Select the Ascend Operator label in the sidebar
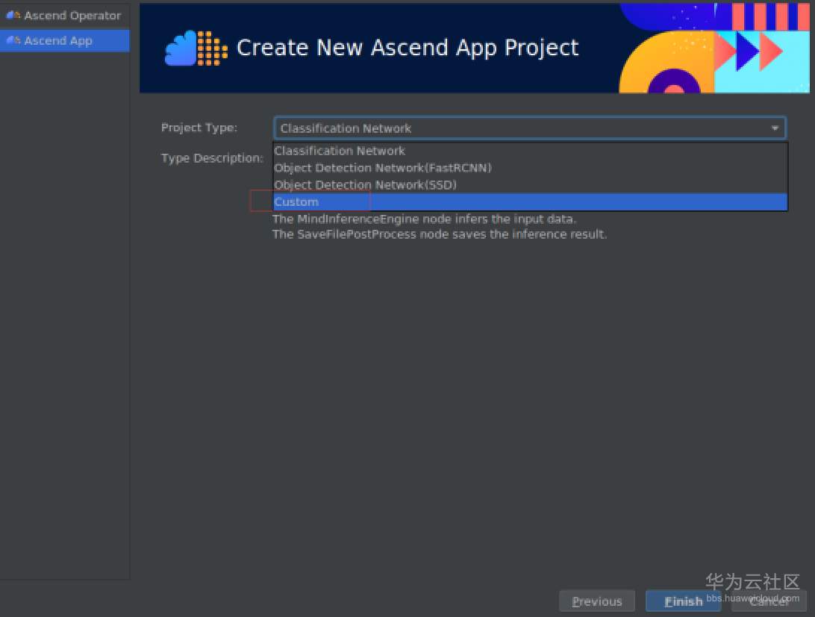Viewport: 815px width, 617px height. (72, 16)
